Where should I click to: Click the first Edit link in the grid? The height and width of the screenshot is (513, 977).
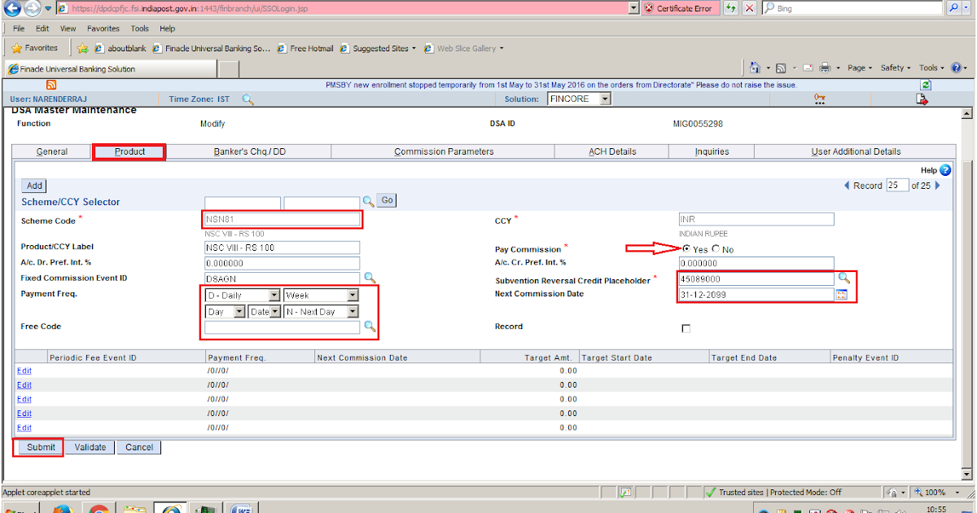click(x=24, y=370)
